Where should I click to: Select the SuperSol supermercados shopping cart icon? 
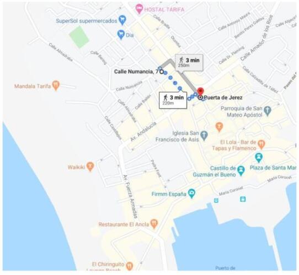click(x=122, y=20)
